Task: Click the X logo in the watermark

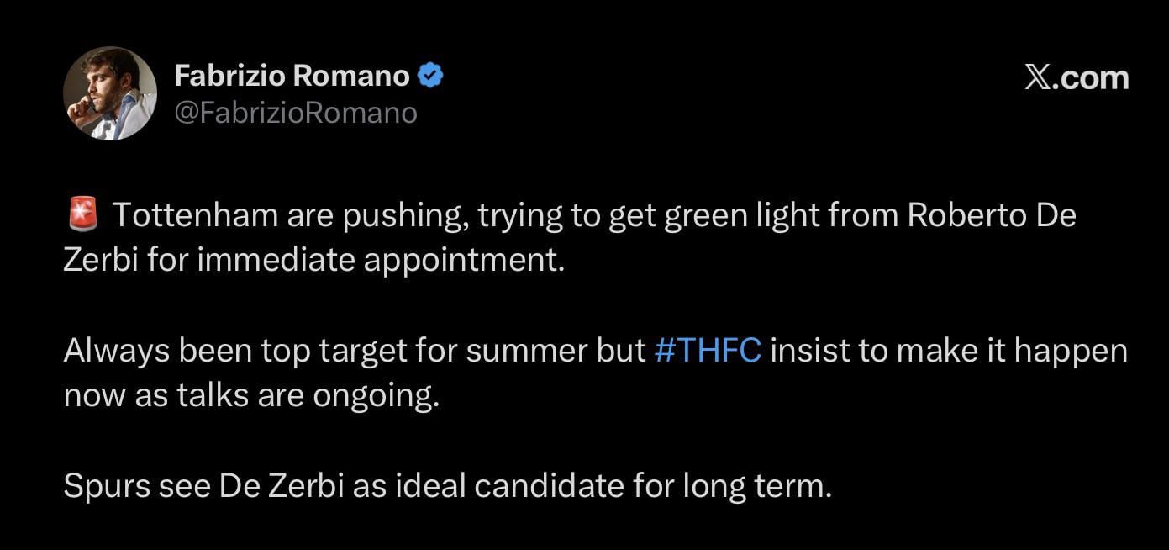Action: (x=1040, y=77)
